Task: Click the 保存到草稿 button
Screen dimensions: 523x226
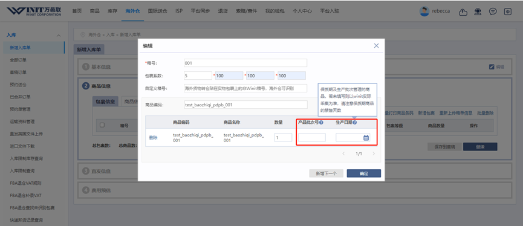Action: [x=444, y=147]
